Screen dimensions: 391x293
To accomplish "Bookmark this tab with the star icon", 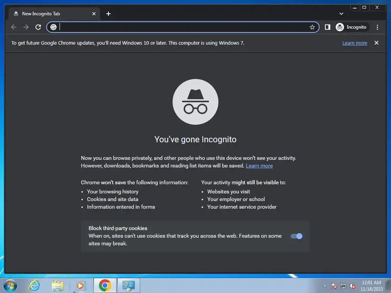I will tap(312, 27).
